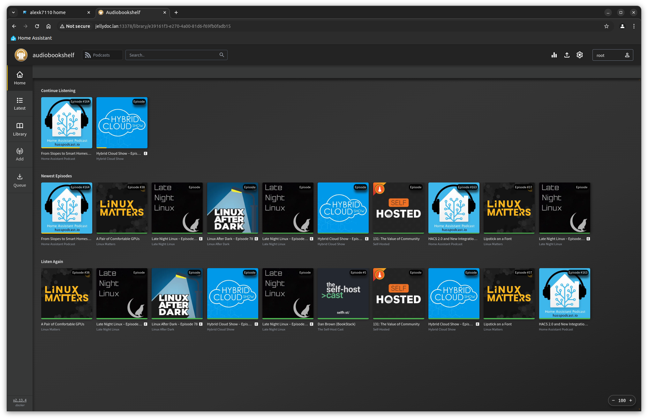Viewport: 648px width, 419px height.
Task: Open Newest Episodes Hybrid Cloud Show cover
Action: pos(343,208)
